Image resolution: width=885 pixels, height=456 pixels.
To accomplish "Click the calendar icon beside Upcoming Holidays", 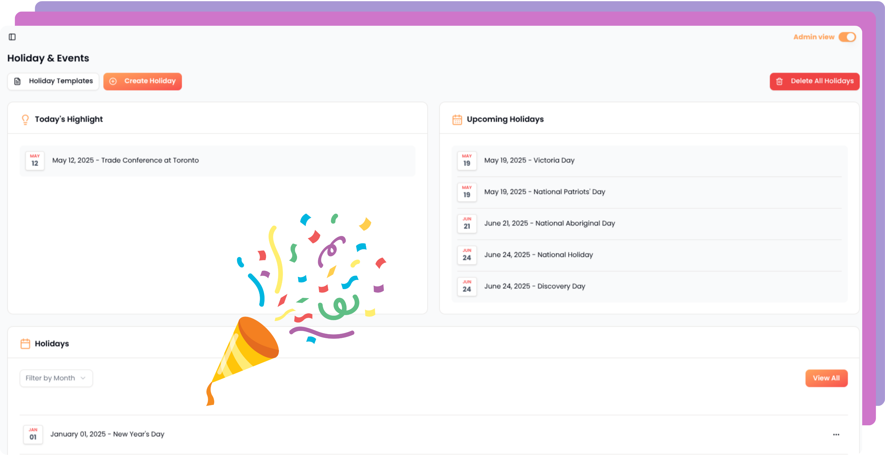I will pyautogui.click(x=457, y=119).
